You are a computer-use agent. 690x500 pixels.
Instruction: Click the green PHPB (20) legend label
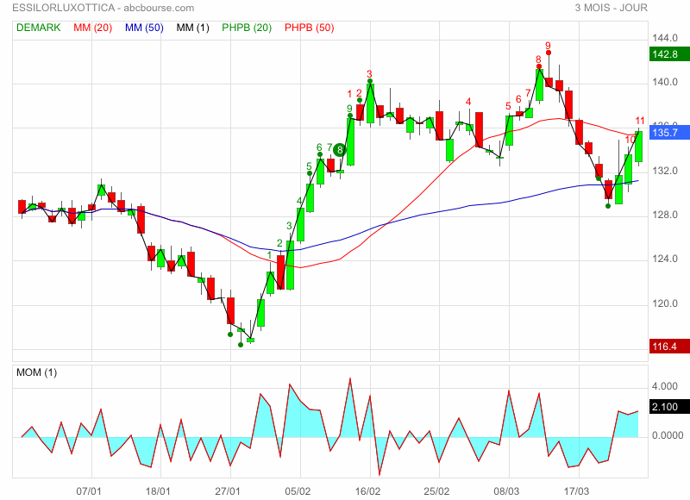(x=247, y=28)
